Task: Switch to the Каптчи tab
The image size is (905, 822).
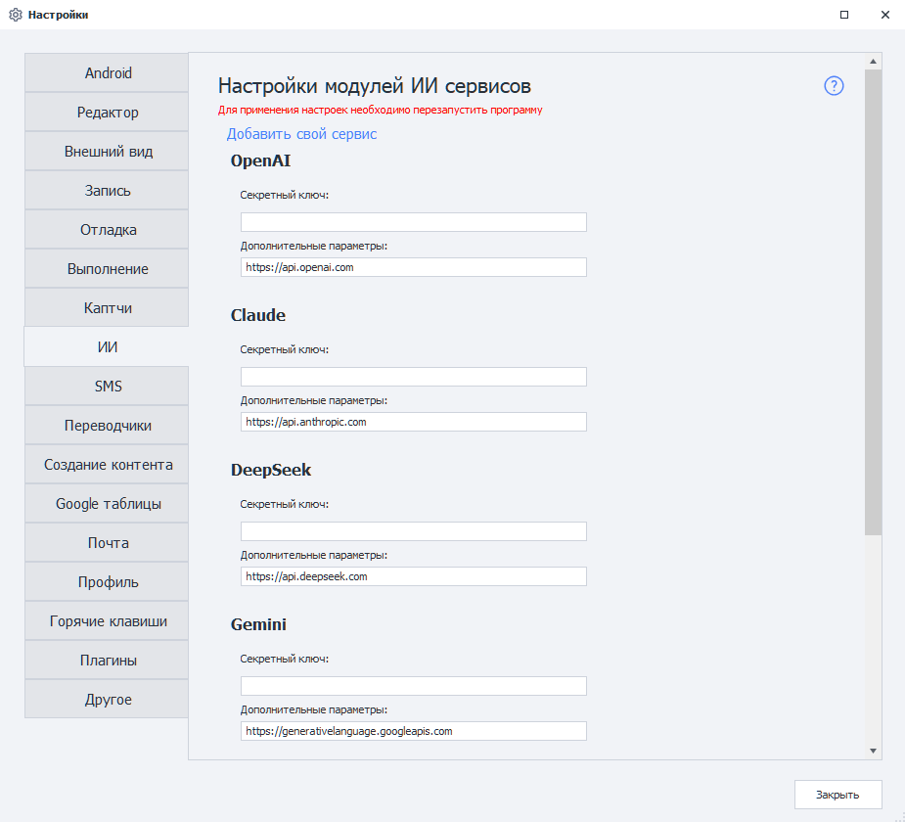Action: (107, 307)
